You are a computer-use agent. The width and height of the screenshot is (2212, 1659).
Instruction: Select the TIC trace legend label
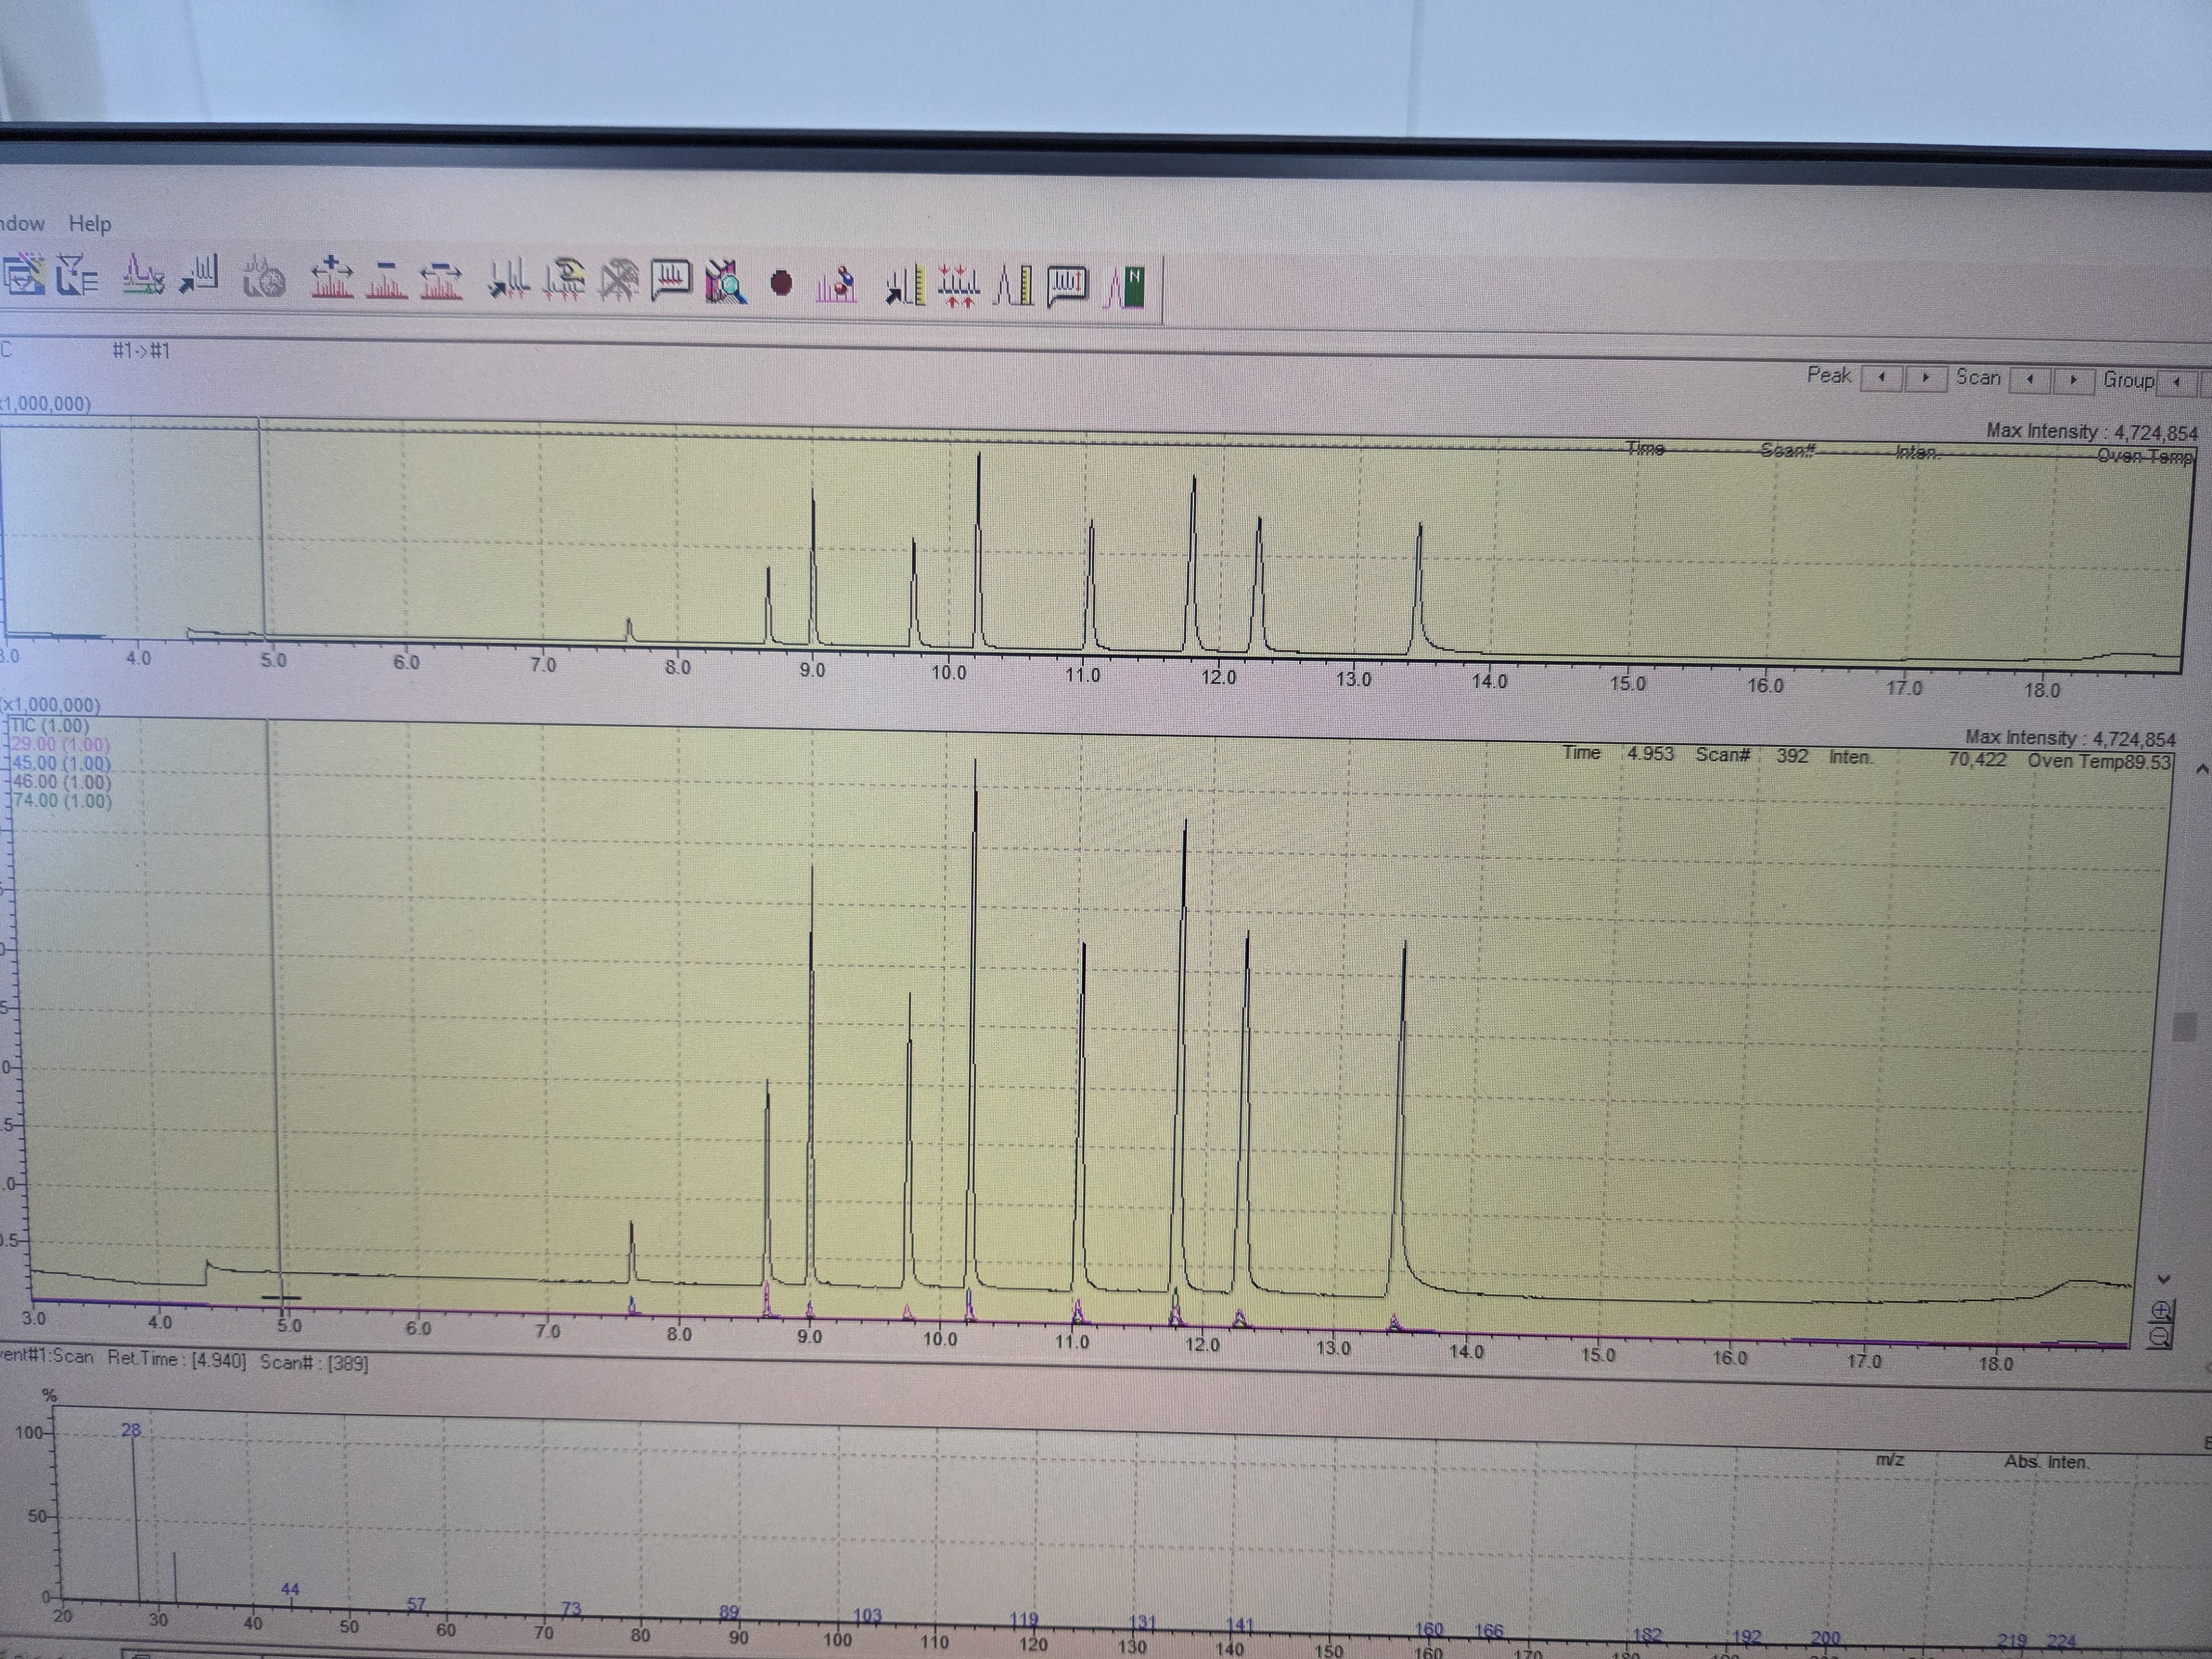pyautogui.click(x=50, y=726)
